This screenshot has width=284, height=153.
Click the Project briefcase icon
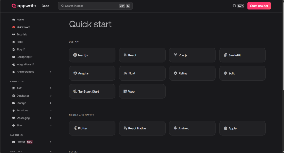pyautogui.click(x=14, y=142)
